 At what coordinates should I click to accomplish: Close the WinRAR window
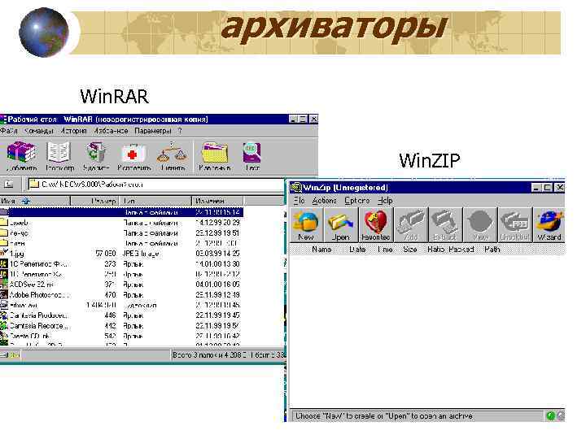pos(313,119)
